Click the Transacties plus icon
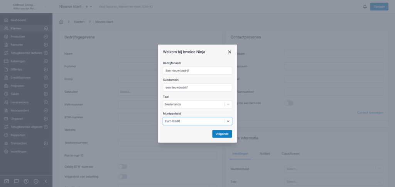This screenshot has height=187, width=395. [46, 143]
